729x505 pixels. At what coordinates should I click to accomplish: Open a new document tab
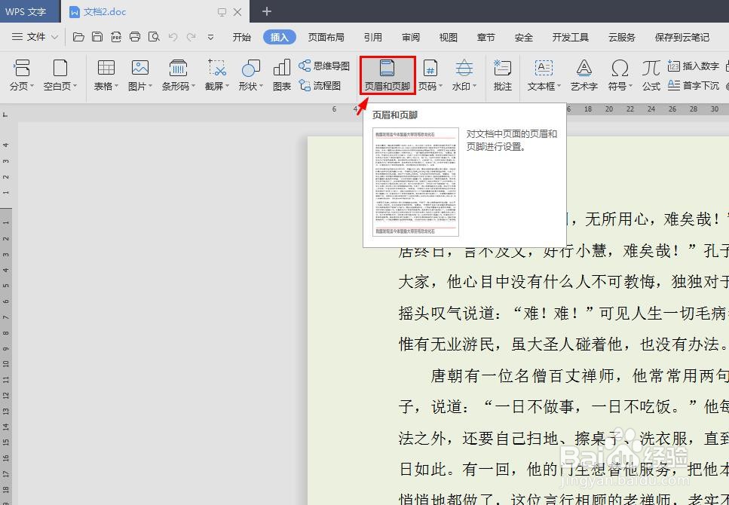pyautogui.click(x=266, y=11)
